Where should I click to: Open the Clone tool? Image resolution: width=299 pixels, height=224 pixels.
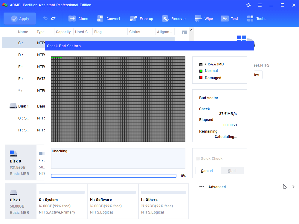point(78,19)
